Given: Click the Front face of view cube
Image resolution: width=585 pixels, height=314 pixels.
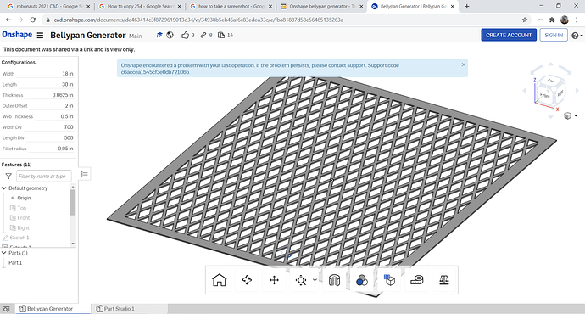Looking at the screenshot, I should 545,95.
